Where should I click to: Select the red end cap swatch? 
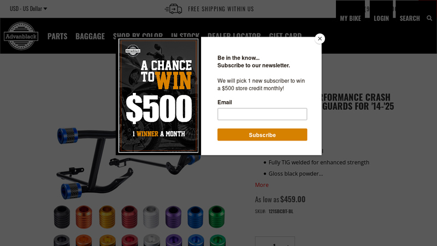[129, 217]
